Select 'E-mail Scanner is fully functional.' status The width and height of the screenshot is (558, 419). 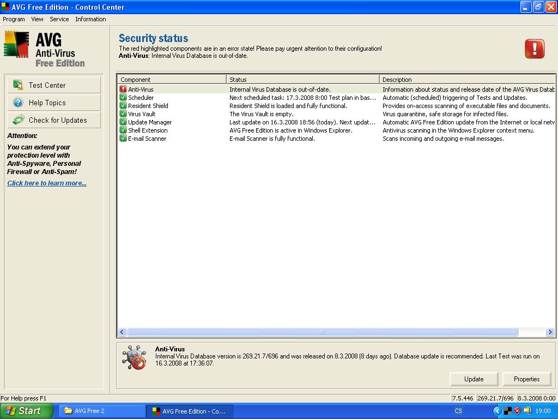[x=272, y=139]
